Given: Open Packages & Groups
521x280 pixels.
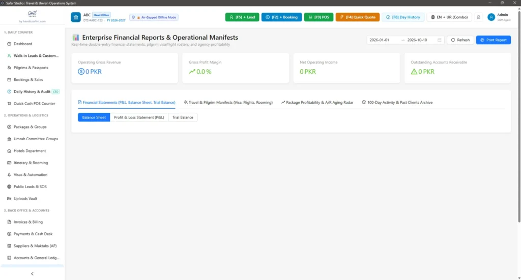Looking at the screenshot, I should tap(32, 127).
